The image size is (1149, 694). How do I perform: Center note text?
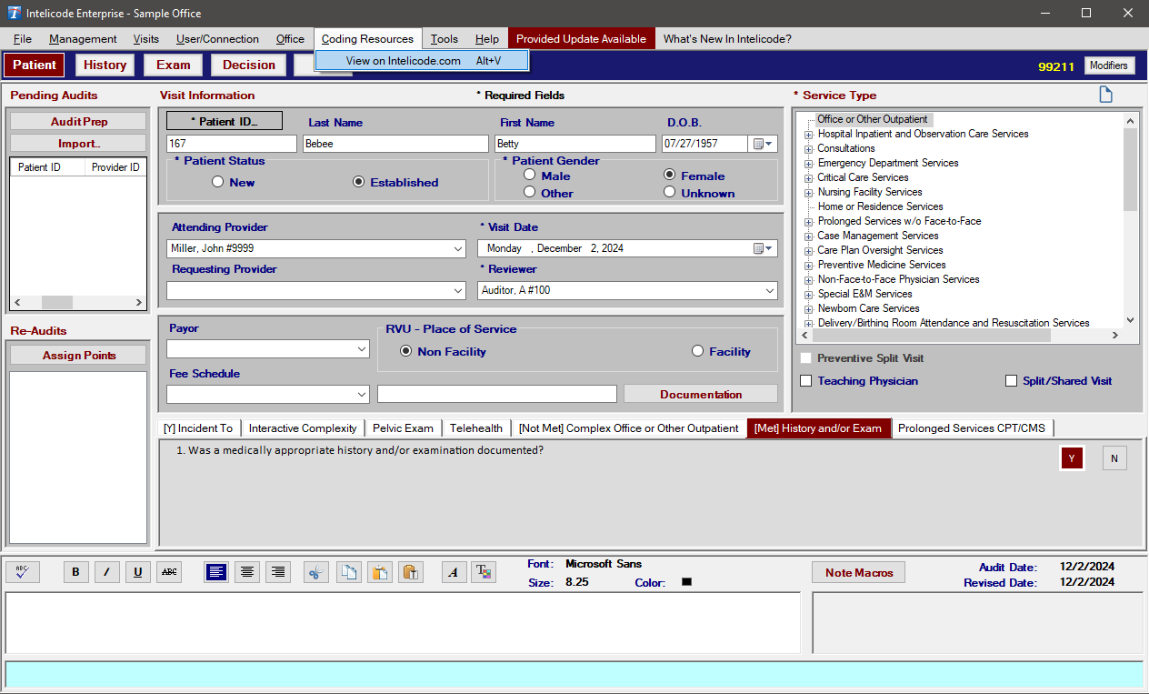tap(247, 572)
